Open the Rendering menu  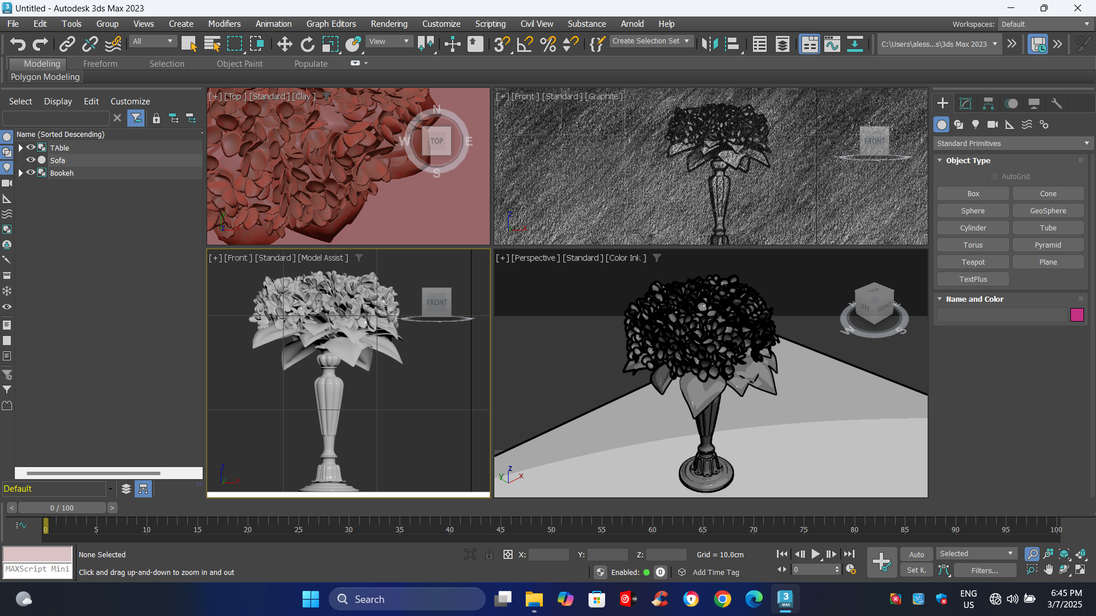(x=389, y=24)
